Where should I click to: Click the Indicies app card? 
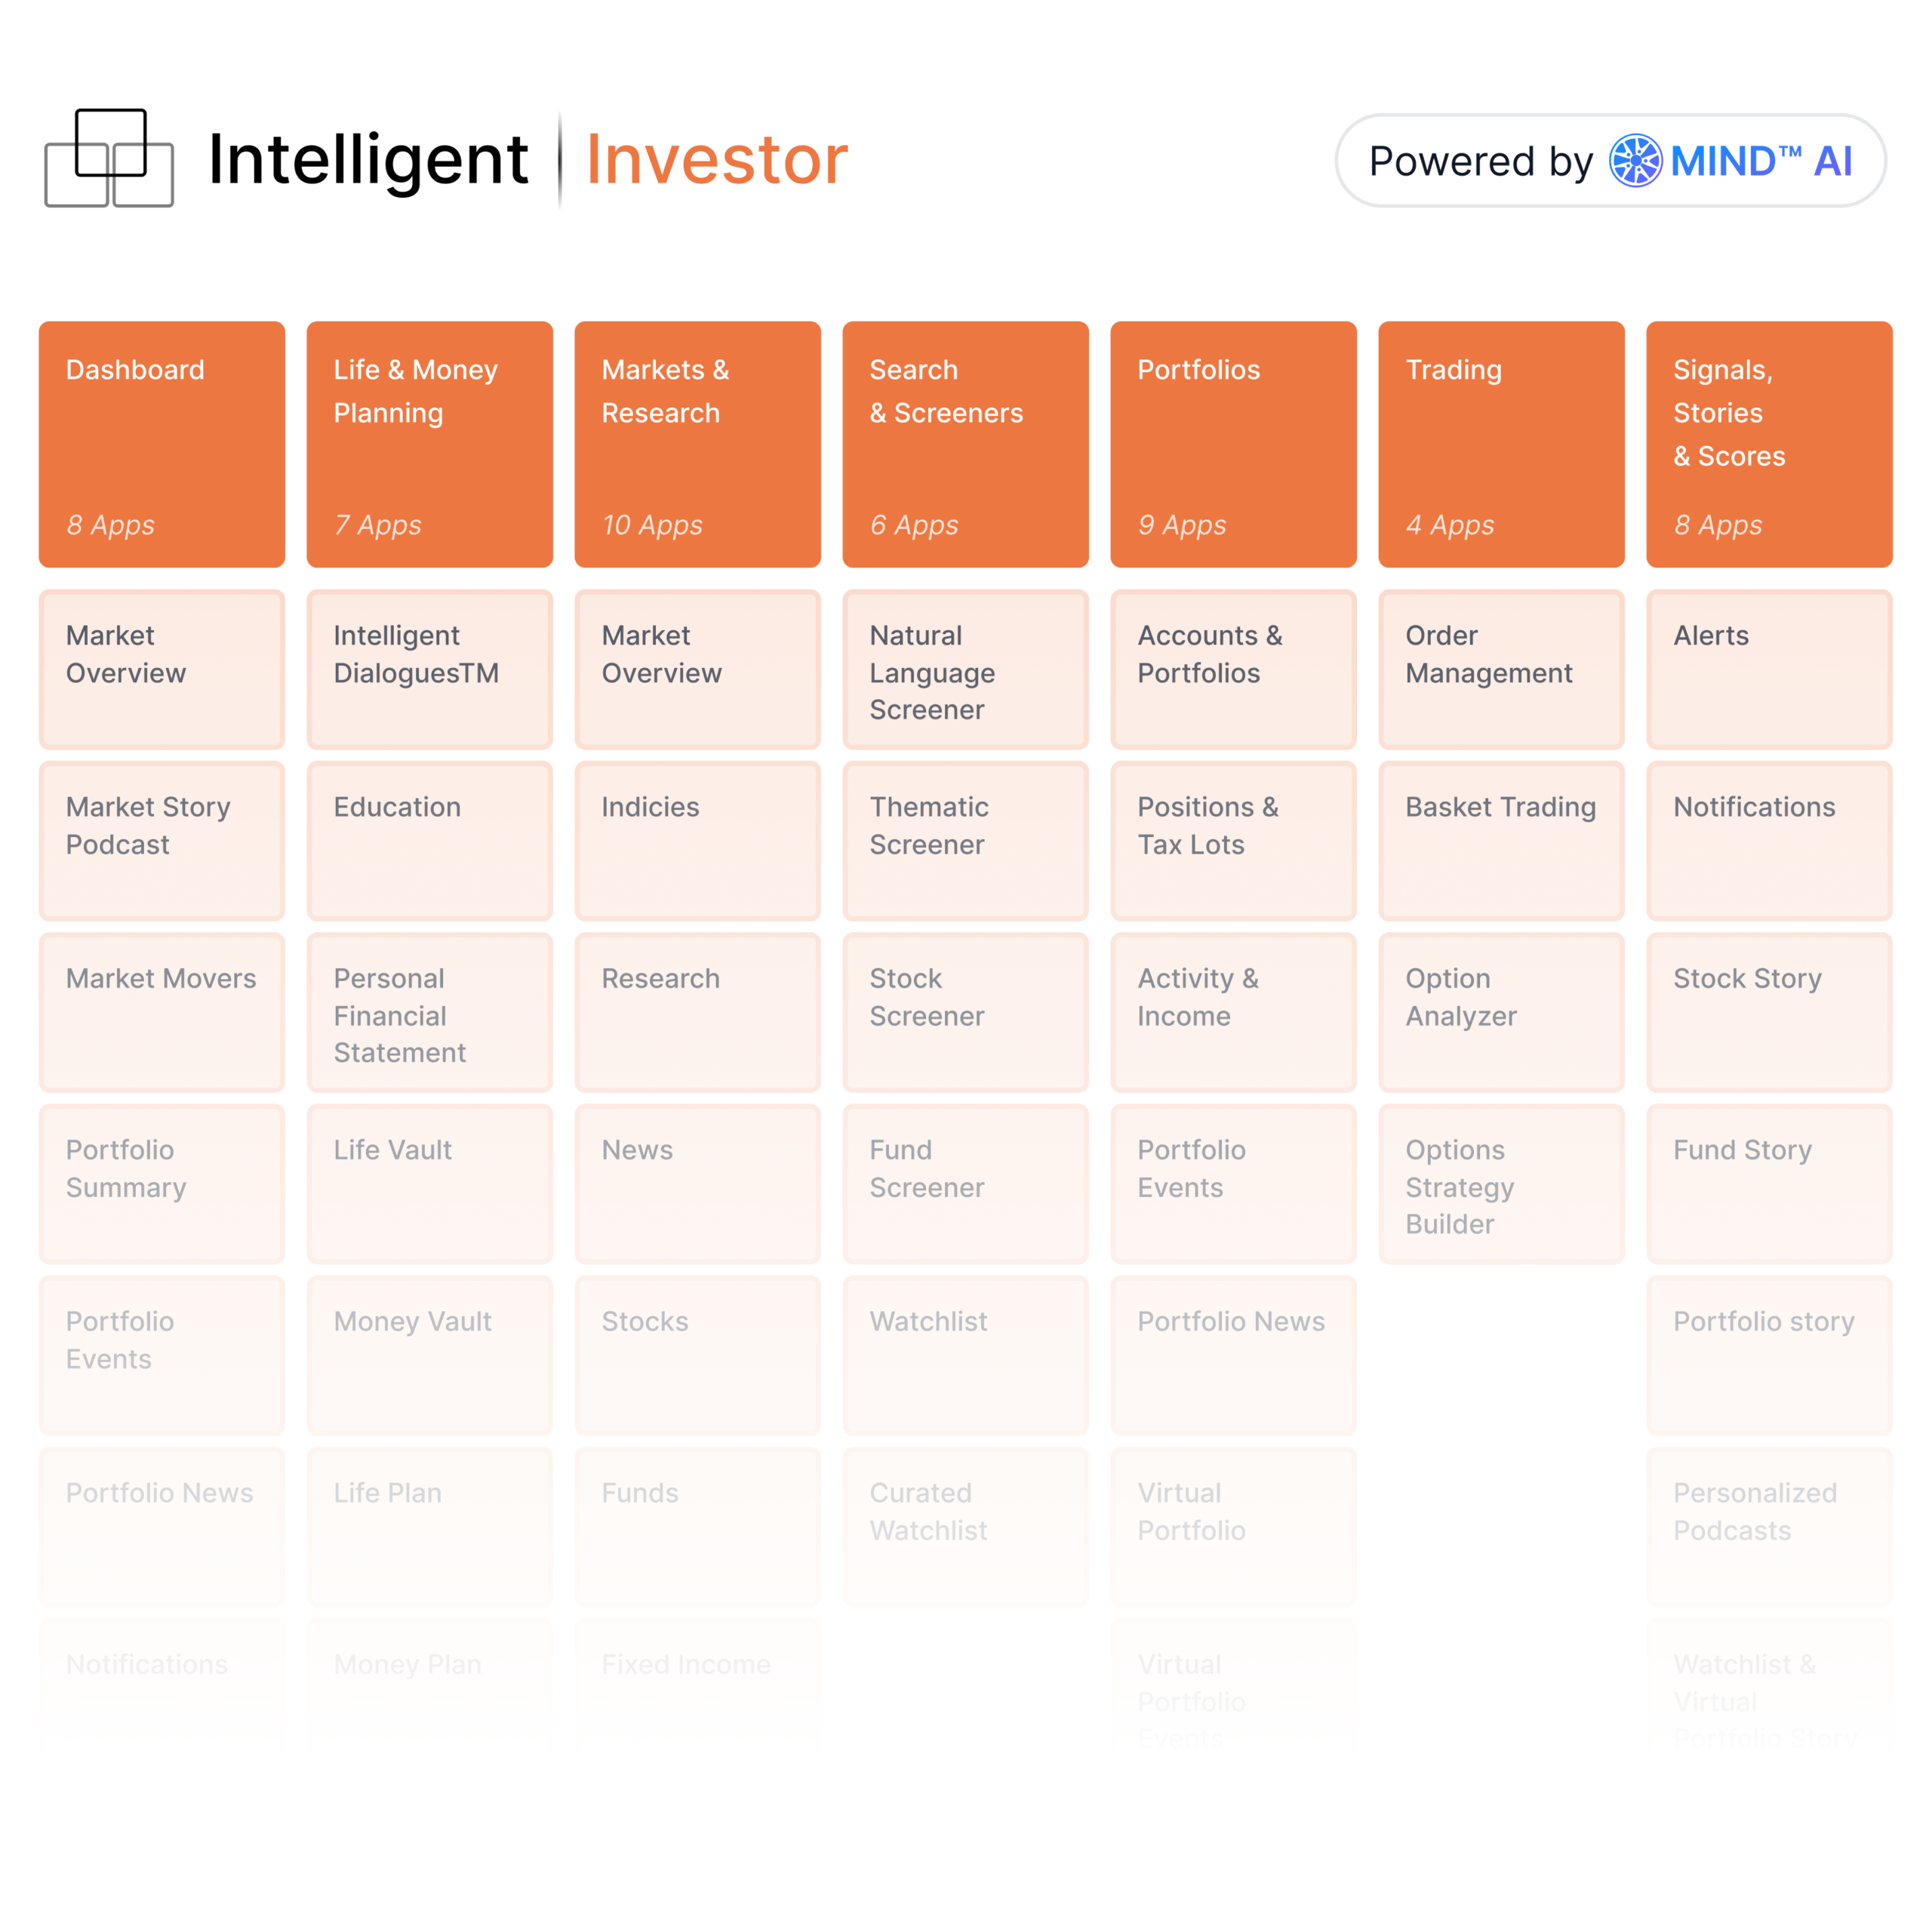point(697,840)
